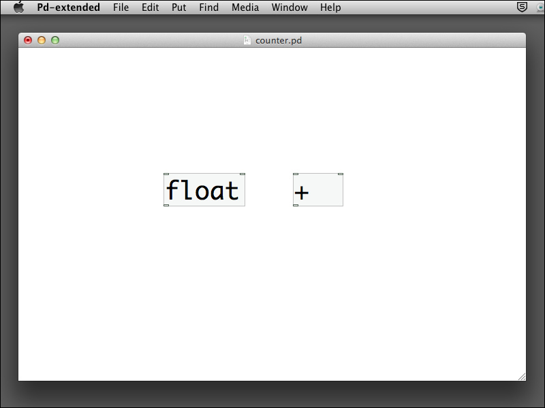Viewport: 545px width, 408px height.
Task: Open the Edit menu
Action: 150,7
